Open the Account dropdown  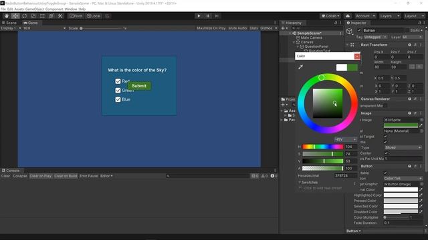click(365, 16)
